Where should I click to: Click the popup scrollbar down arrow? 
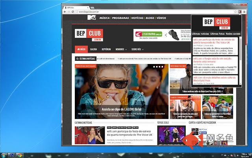tap(241, 84)
